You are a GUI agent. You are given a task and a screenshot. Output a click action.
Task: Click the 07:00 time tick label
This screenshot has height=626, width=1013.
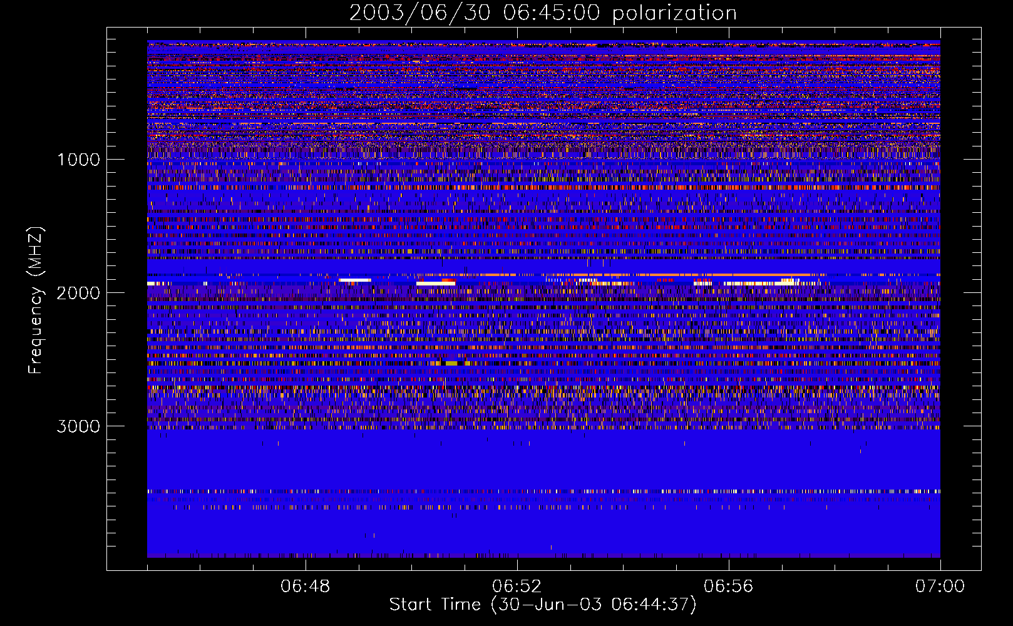940,587
